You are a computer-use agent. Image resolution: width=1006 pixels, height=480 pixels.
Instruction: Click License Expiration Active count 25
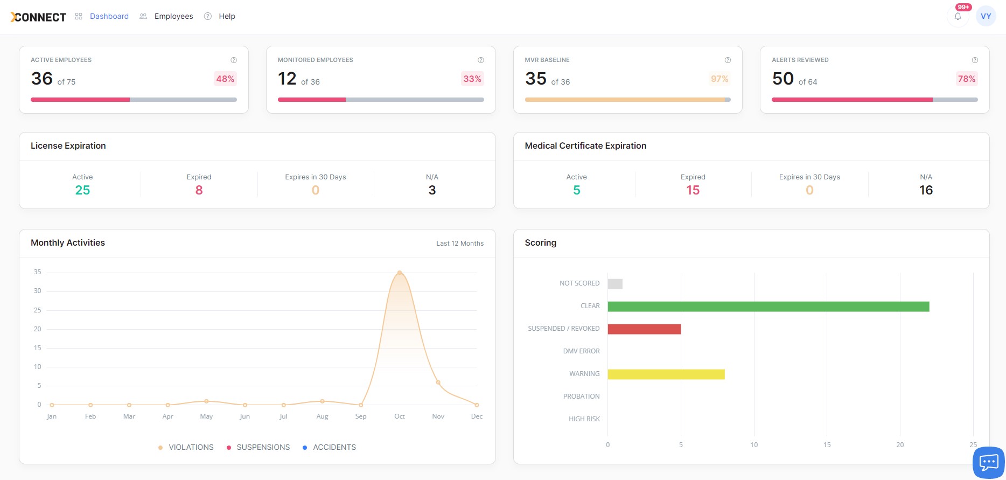(82, 190)
